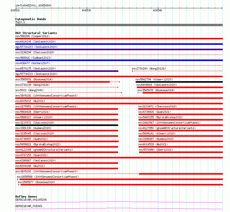Click nsv4736997 (Quan2021) label
The image size is (230, 212).
coord(32,139)
